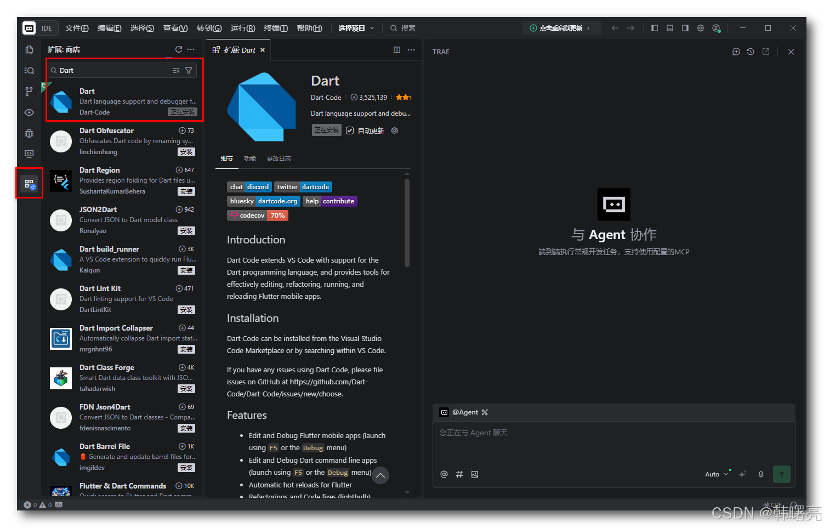Open the Run menu
Screen dimensions: 824x528
pos(243,28)
